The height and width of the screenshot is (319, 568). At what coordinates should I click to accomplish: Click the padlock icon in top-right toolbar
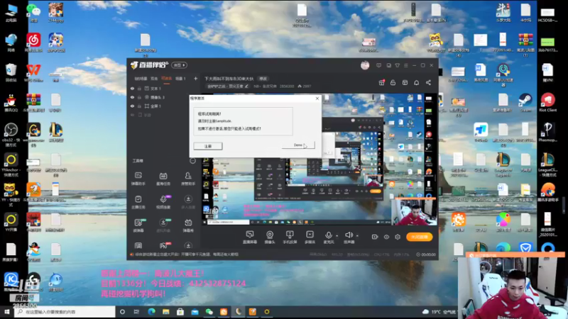pos(393,83)
